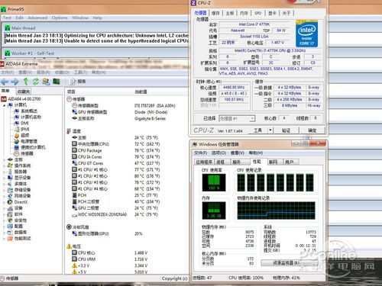
Task: Expand the DirectX tree node
Action: coord(4,202)
